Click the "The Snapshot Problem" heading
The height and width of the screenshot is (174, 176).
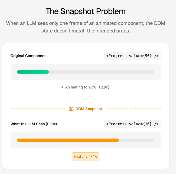pos(86,11)
